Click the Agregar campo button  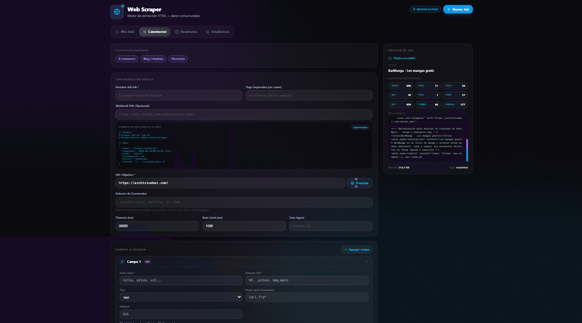[x=357, y=250]
